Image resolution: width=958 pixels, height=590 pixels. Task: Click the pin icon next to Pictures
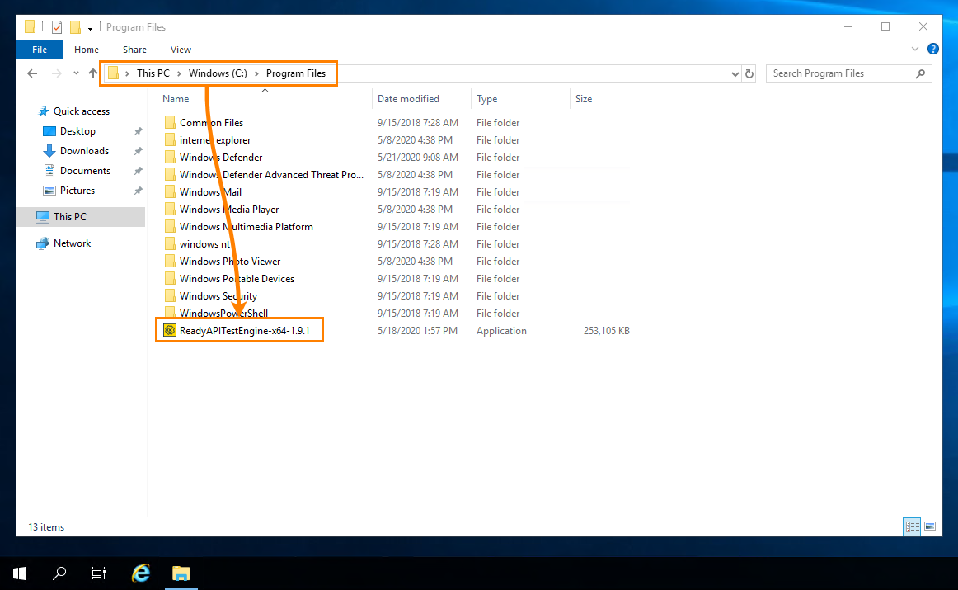(138, 191)
